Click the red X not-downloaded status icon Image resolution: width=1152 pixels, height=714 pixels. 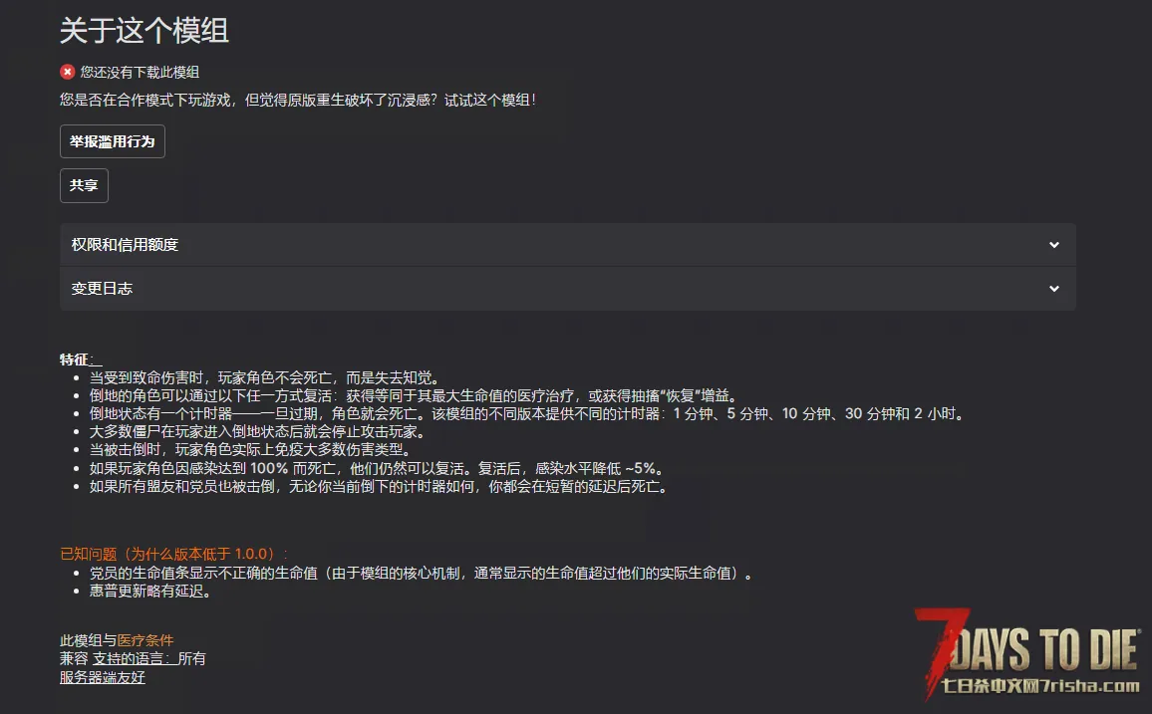coord(67,72)
